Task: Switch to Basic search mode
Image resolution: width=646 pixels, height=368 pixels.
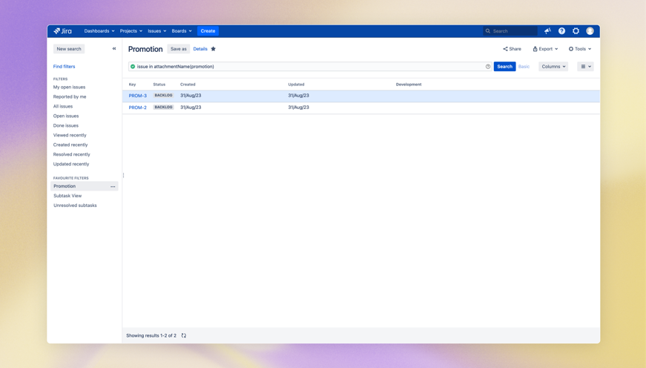Action: pos(524,67)
